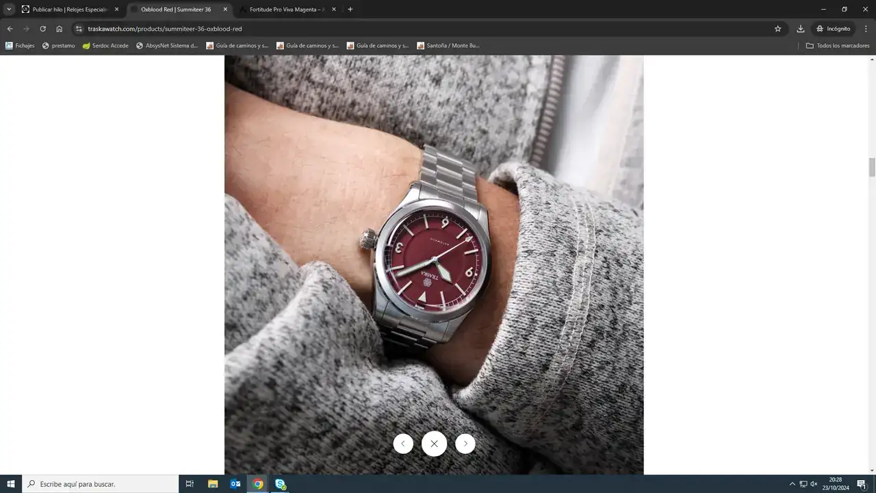Toggle mute via taskbar volume icon

coord(814,484)
